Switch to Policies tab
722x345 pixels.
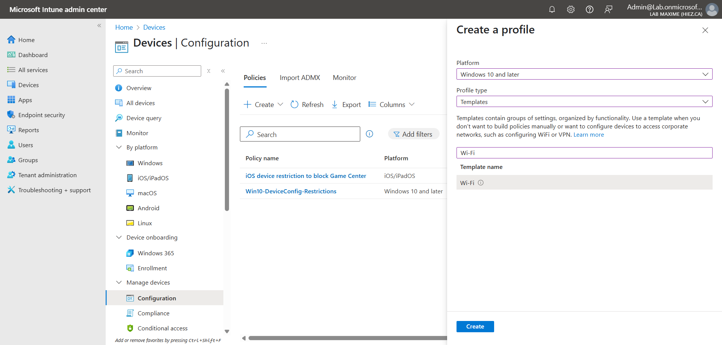(255, 78)
